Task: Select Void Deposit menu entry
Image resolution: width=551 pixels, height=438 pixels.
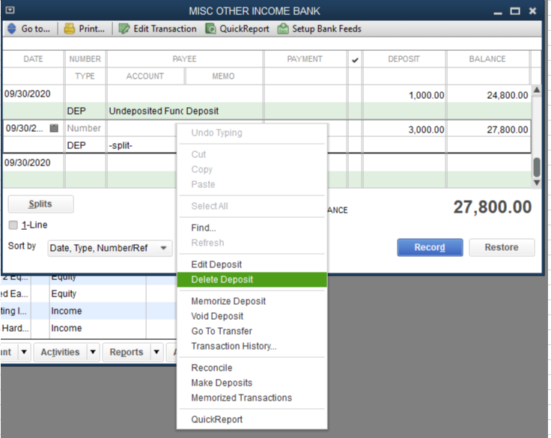Action: tap(252, 316)
